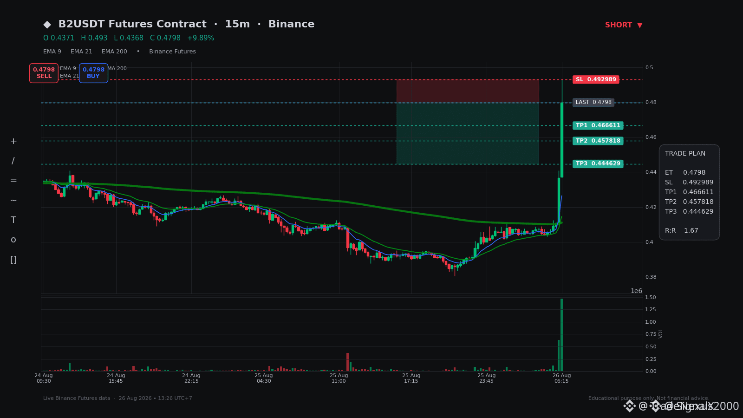743x418 pixels.
Task: Click the red stop-loss zone on the chart
Action: click(468, 91)
